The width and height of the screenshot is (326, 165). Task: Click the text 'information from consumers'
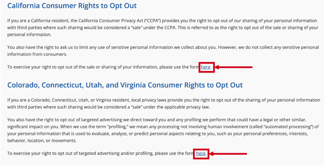point(37,54)
